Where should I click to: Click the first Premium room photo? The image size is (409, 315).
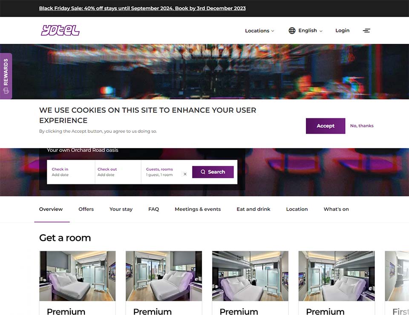tap(78, 276)
